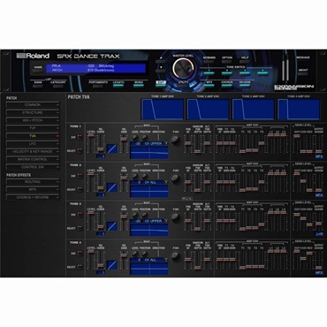Screen dimensions: 327x327
Task: Click the Tone 4 Select button
Action: (x=80, y=267)
